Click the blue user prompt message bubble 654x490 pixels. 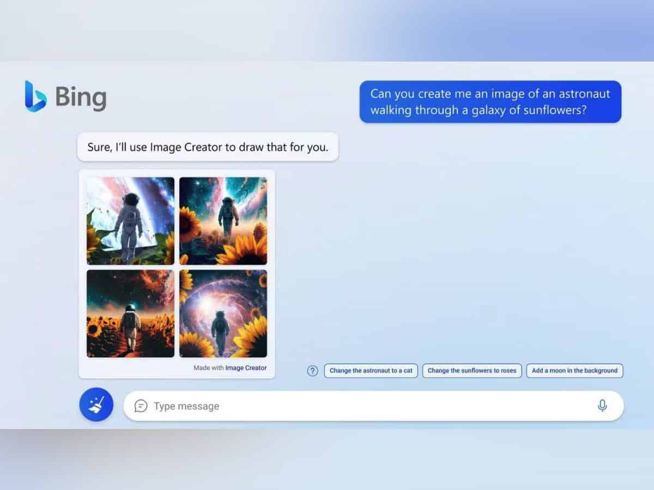click(490, 102)
